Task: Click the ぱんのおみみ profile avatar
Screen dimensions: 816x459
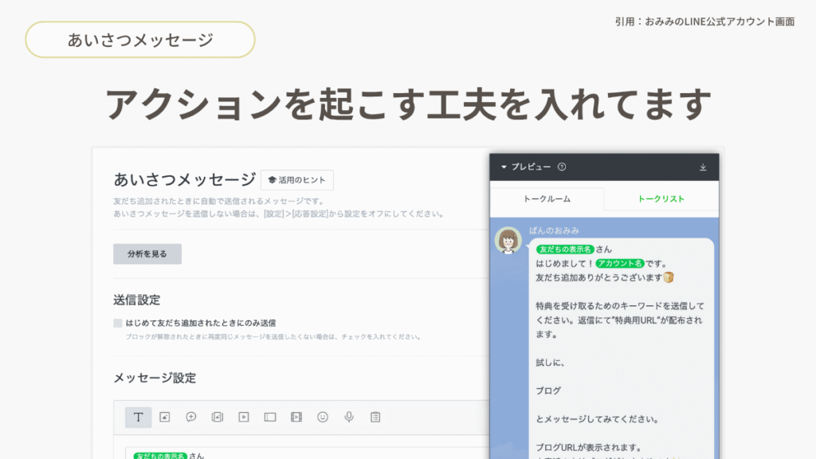Action: (508, 241)
